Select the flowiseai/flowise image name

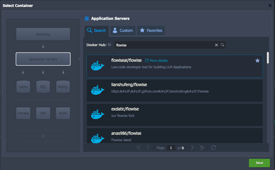coord(127,60)
